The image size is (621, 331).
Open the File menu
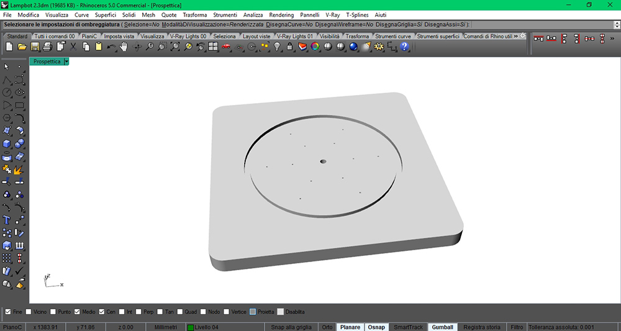[7, 15]
